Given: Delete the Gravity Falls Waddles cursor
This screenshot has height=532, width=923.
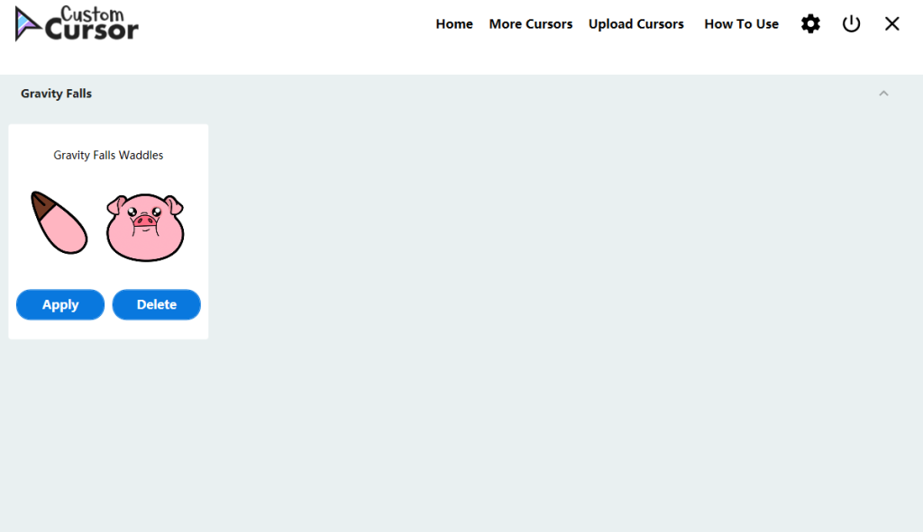Looking at the screenshot, I should point(157,304).
